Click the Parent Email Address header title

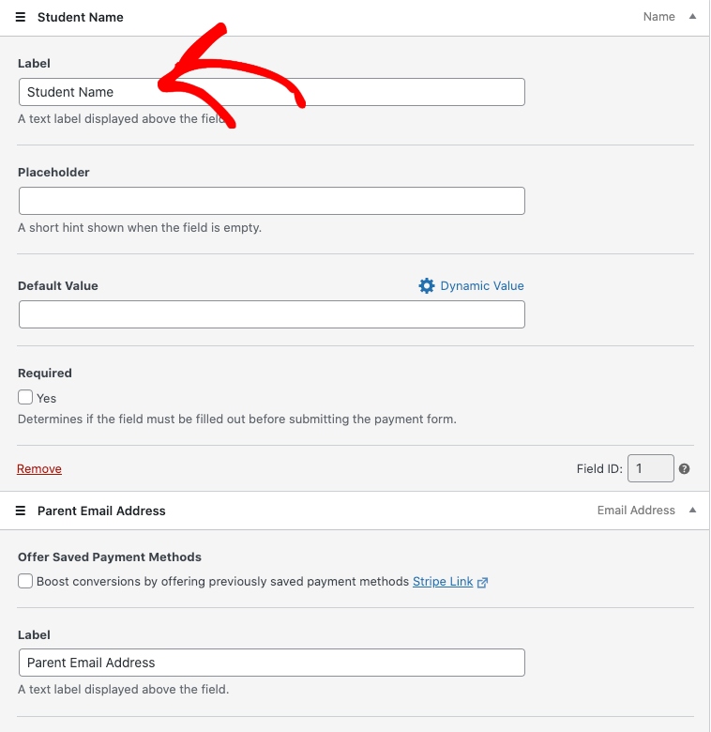coord(101,511)
